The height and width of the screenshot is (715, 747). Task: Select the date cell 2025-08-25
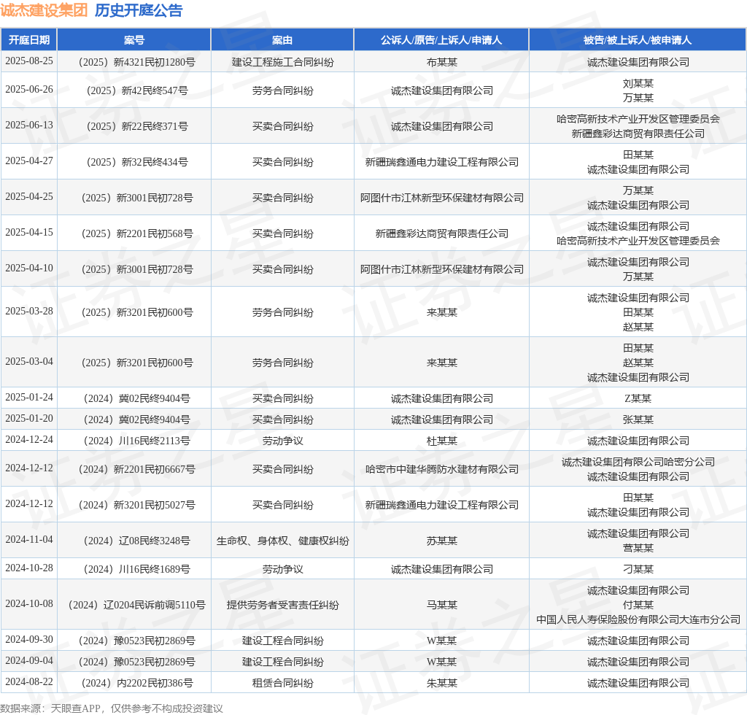[29, 61]
